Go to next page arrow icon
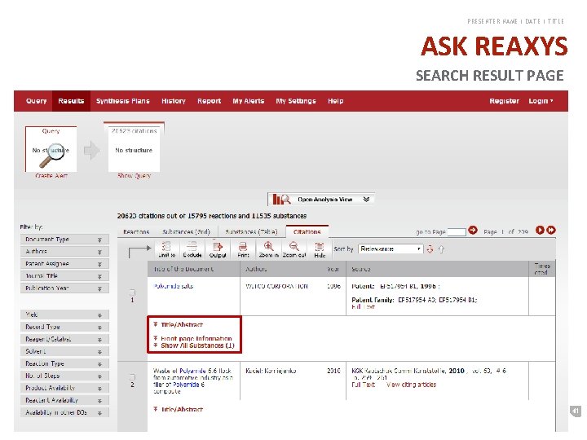587x440 pixels. point(540,230)
